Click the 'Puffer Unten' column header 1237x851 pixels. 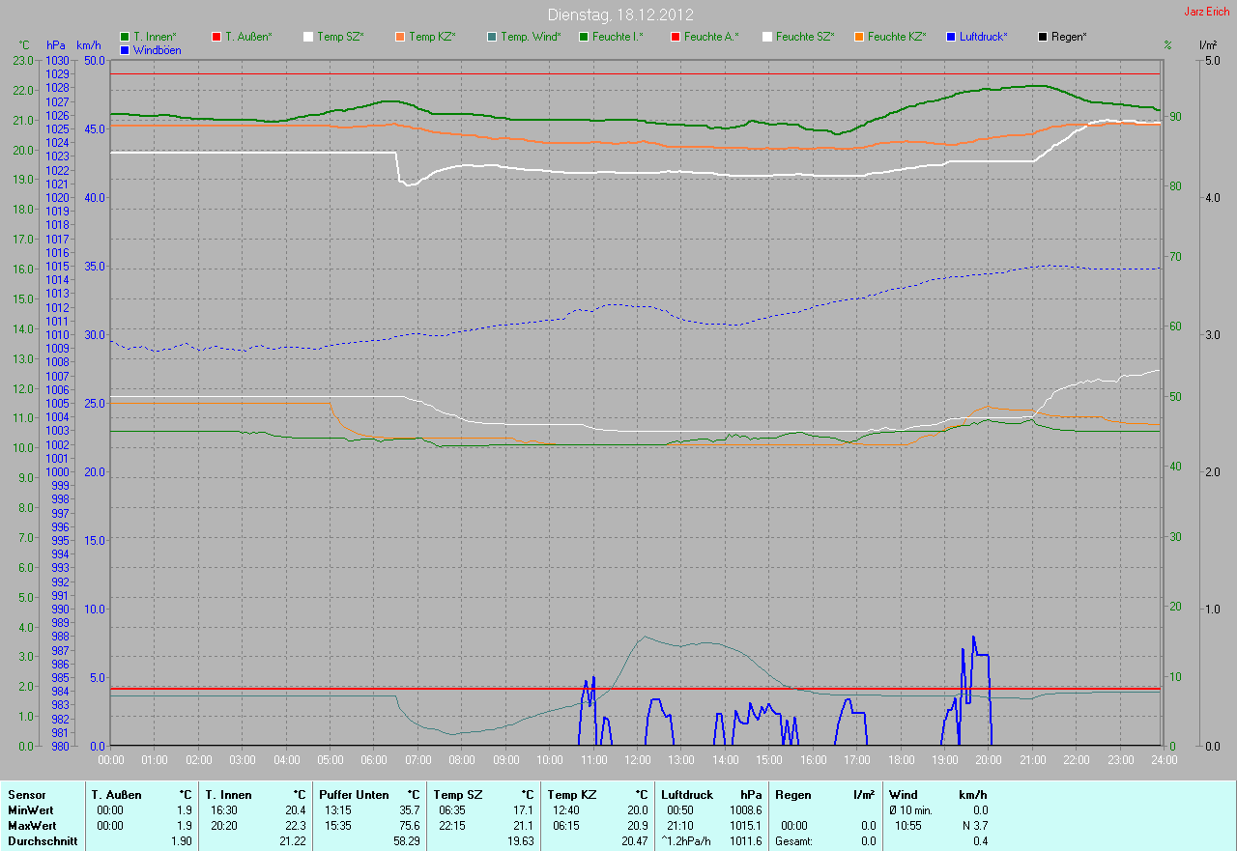(x=354, y=795)
